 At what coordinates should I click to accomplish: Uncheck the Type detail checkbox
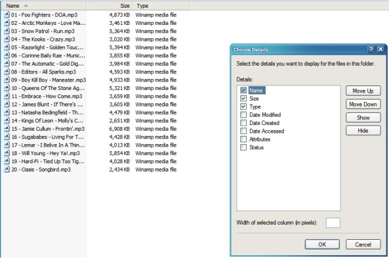tap(244, 107)
